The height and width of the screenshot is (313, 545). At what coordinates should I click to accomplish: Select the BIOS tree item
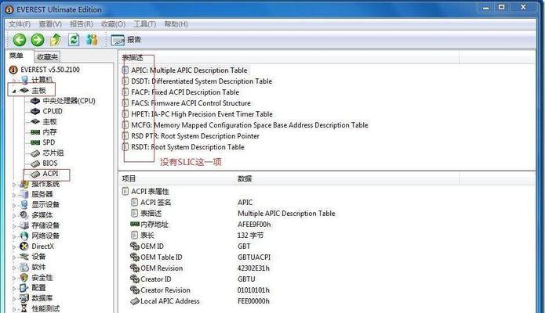coord(50,163)
